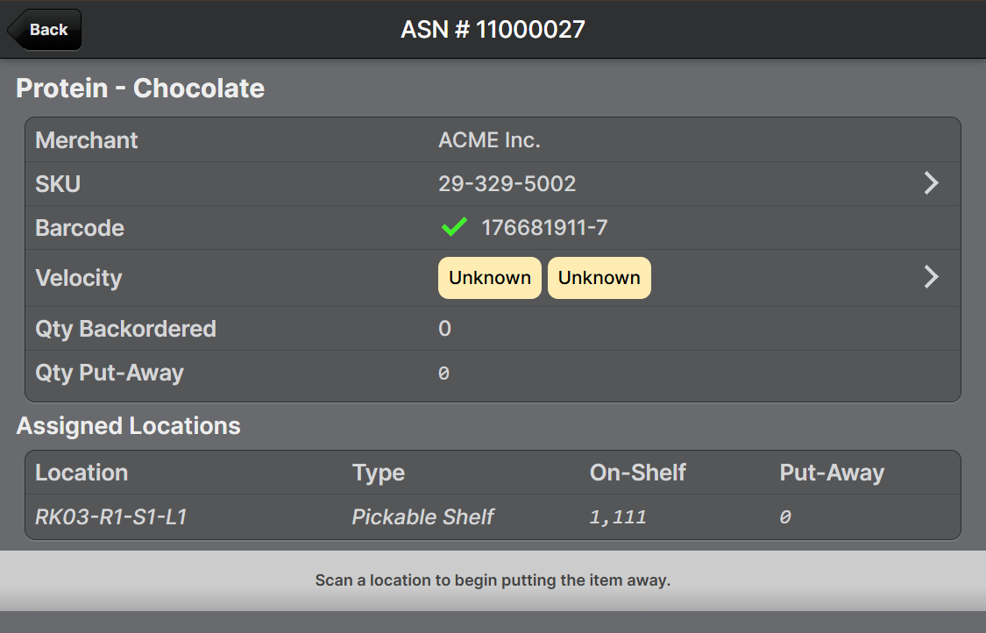This screenshot has width=986, height=633.
Task: Click the Put-Away column header
Action: tap(831, 473)
